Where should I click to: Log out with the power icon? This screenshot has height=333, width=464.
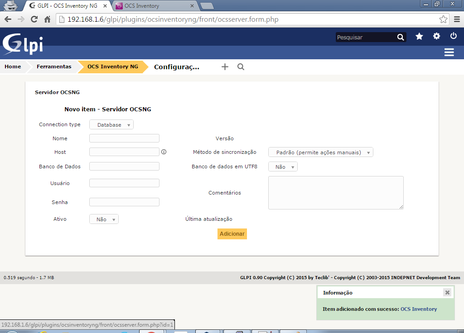[x=453, y=36]
